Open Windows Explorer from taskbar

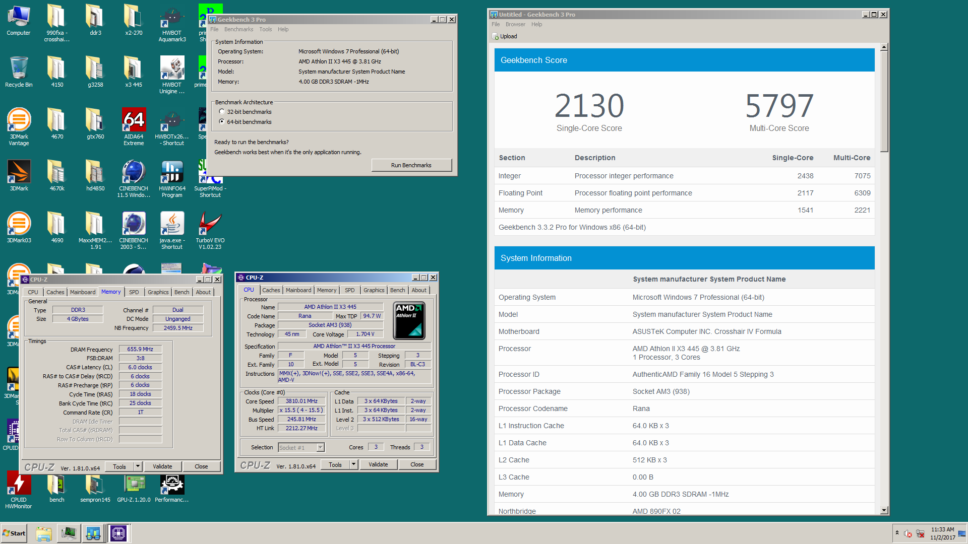44,533
